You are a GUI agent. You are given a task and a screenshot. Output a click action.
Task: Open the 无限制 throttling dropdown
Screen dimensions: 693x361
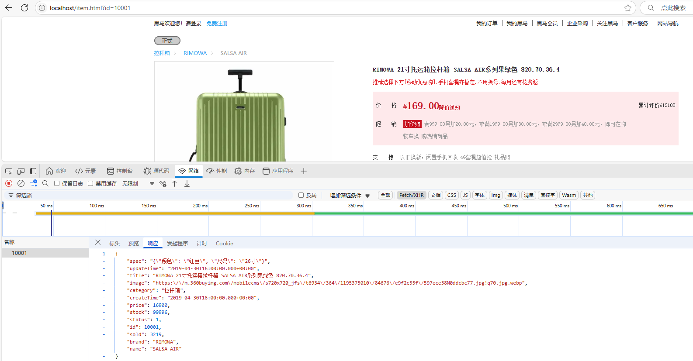138,183
